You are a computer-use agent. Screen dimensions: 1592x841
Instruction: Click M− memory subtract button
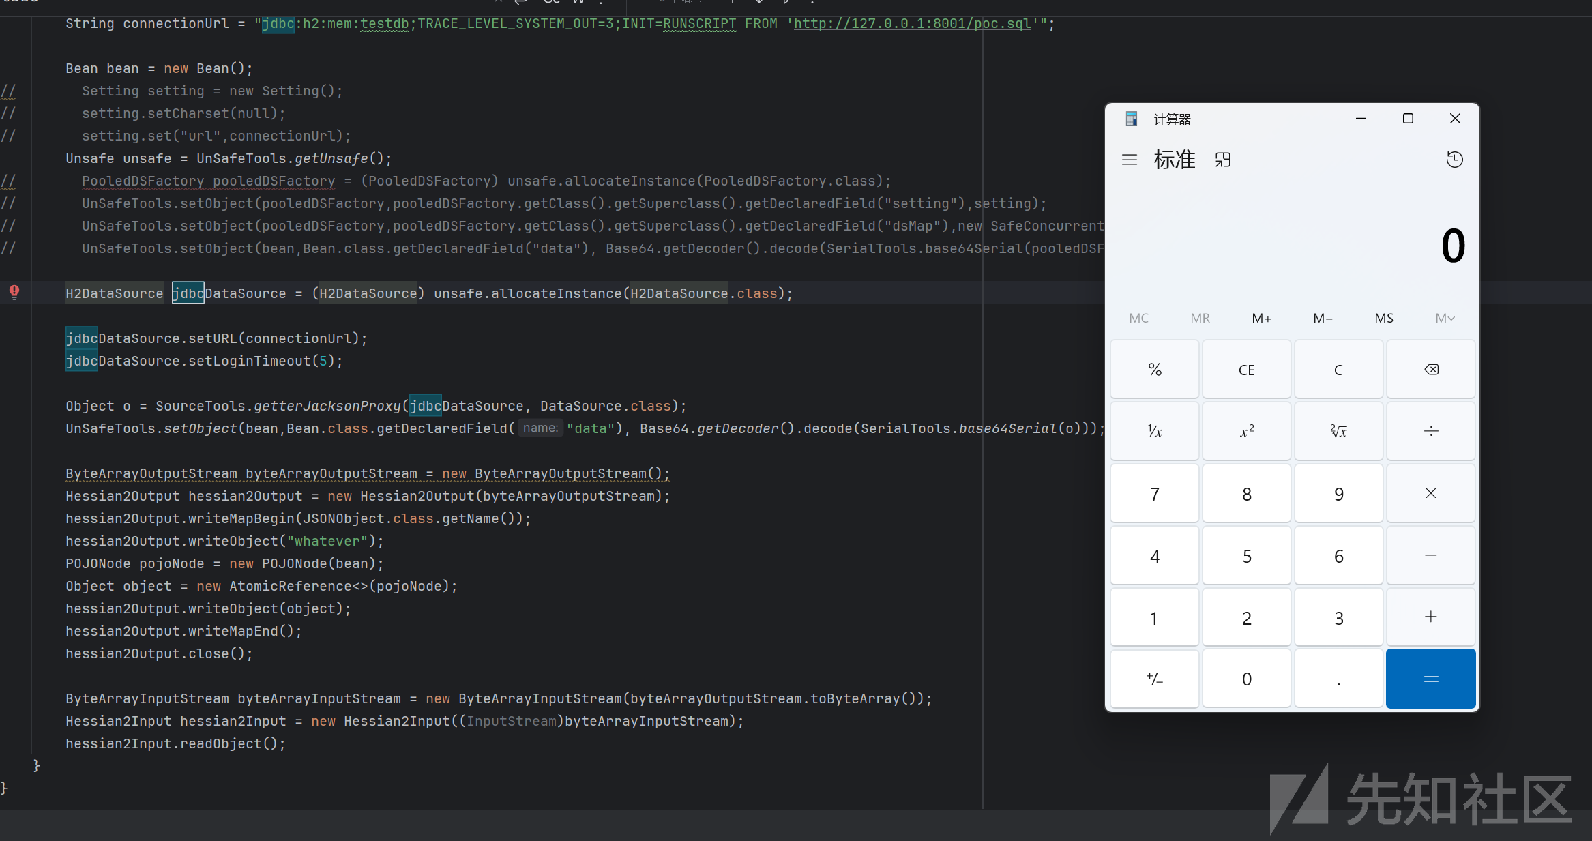tap(1323, 318)
